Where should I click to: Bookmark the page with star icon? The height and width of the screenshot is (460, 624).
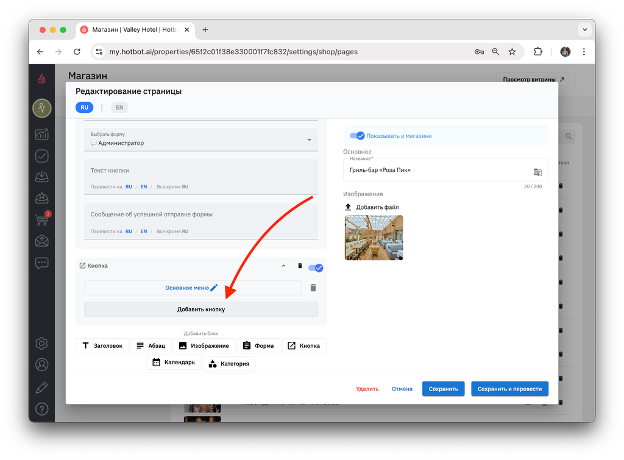(512, 52)
